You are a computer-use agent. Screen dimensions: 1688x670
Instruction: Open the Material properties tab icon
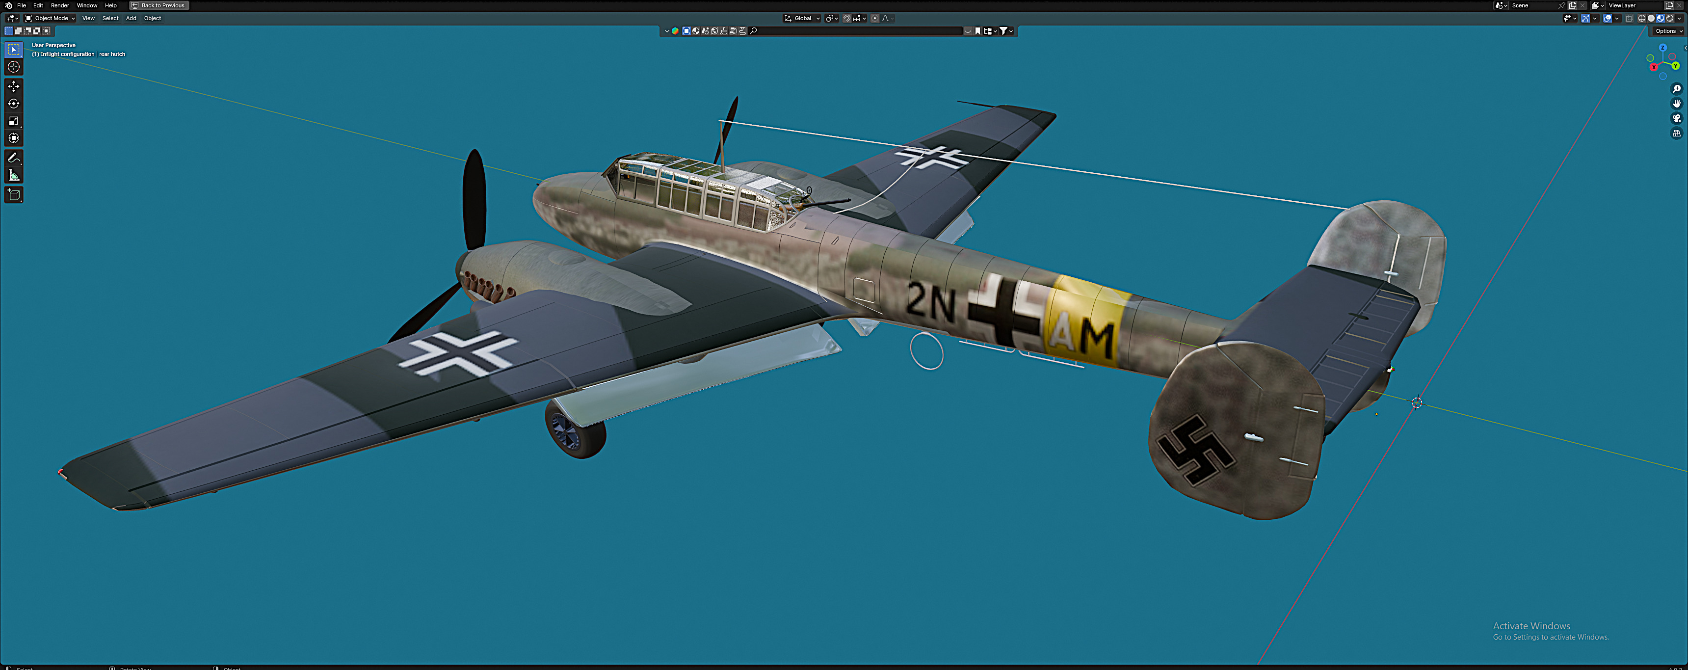point(696,31)
